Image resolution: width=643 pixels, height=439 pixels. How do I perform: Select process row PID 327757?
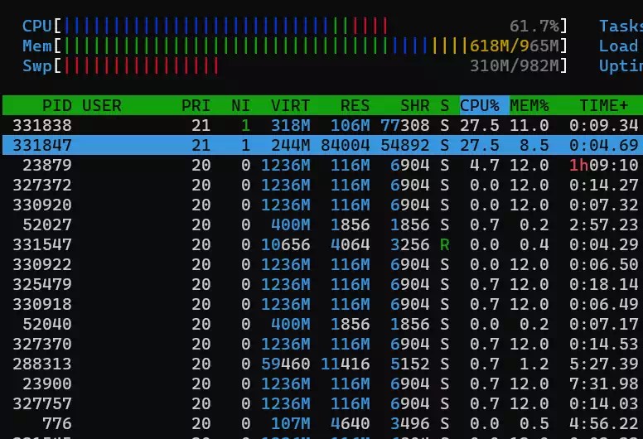tap(322, 403)
